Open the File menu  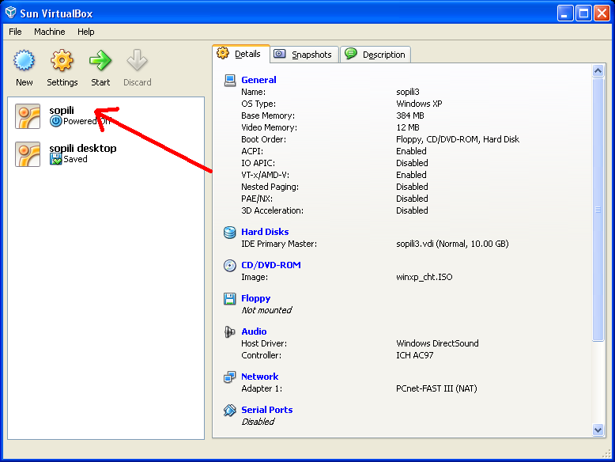[x=15, y=32]
